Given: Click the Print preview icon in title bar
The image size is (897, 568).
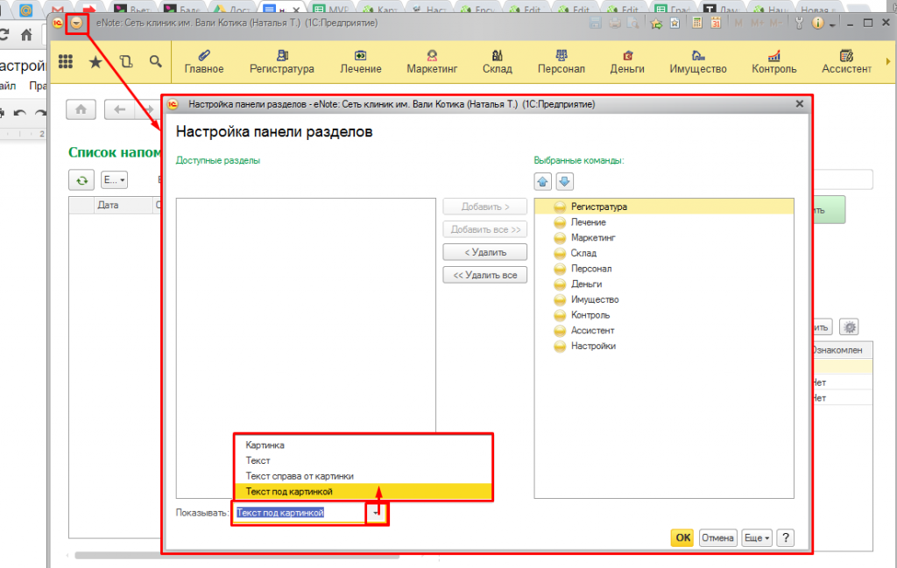Looking at the screenshot, I should [x=633, y=24].
